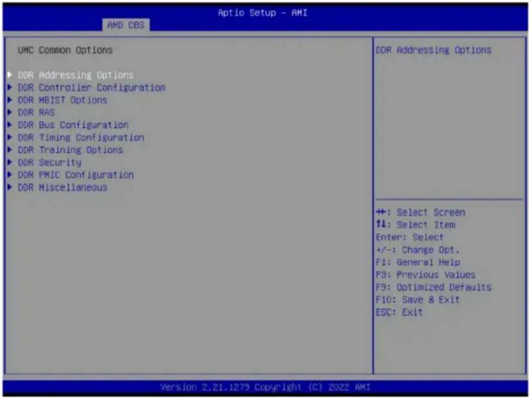Click the Select Item key hint
This screenshot has height=398, width=529.
(x=415, y=225)
